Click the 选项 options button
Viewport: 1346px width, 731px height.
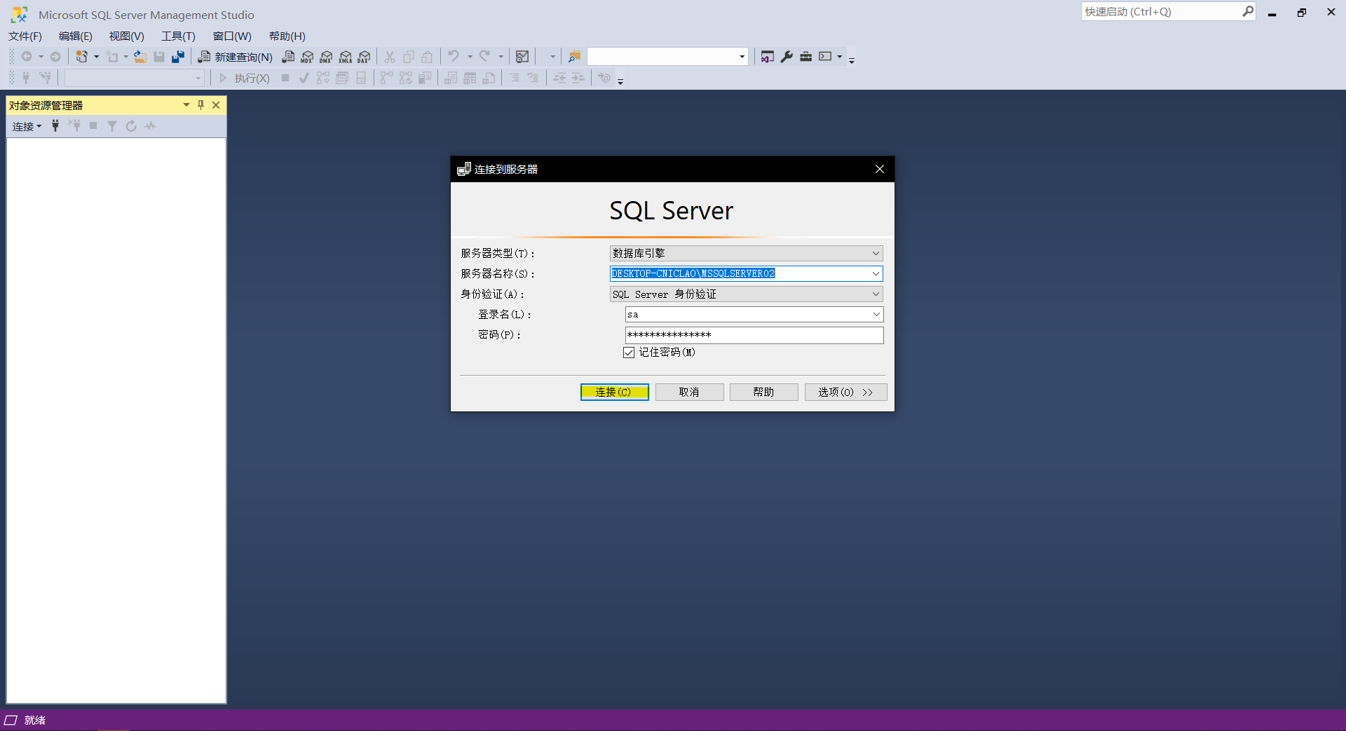pyautogui.click(x=845, y=392)
